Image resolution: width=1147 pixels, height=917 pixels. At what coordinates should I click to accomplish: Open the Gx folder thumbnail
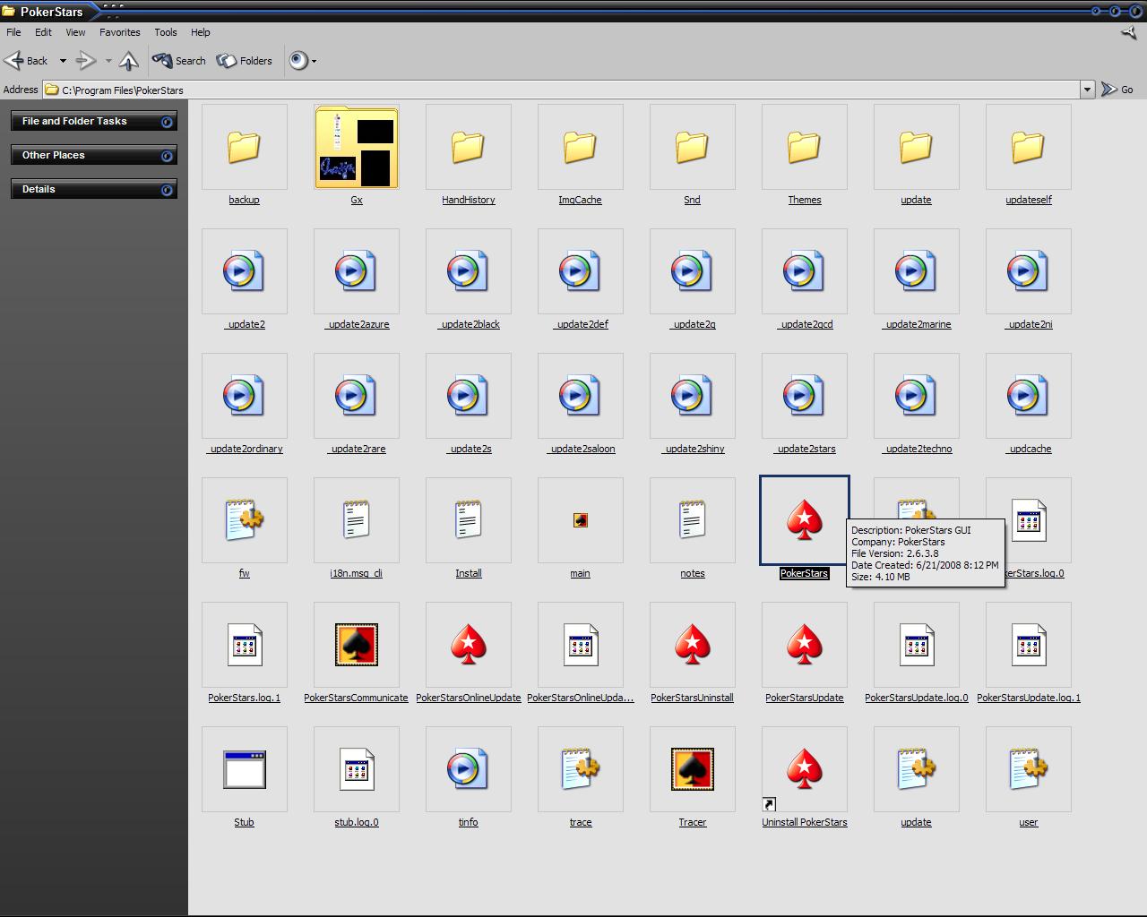click(x=357, y=147)
